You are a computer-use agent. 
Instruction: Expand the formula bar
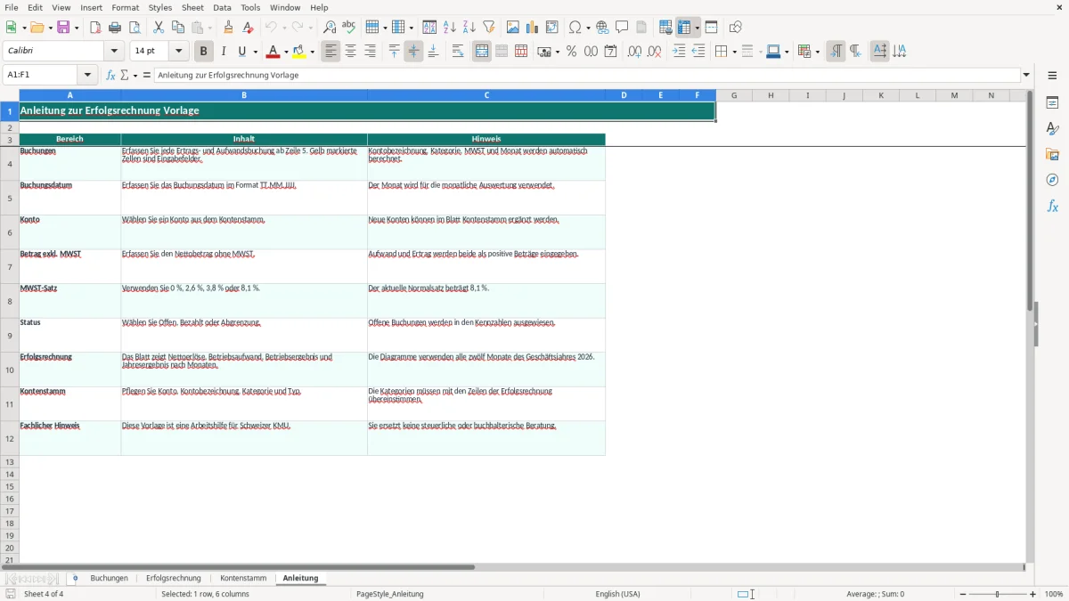1026,75
